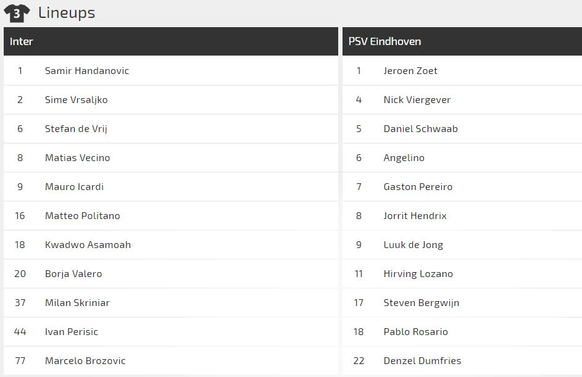
Task: Select Denzel Dumfries, number 22
Action: (422, 361)
